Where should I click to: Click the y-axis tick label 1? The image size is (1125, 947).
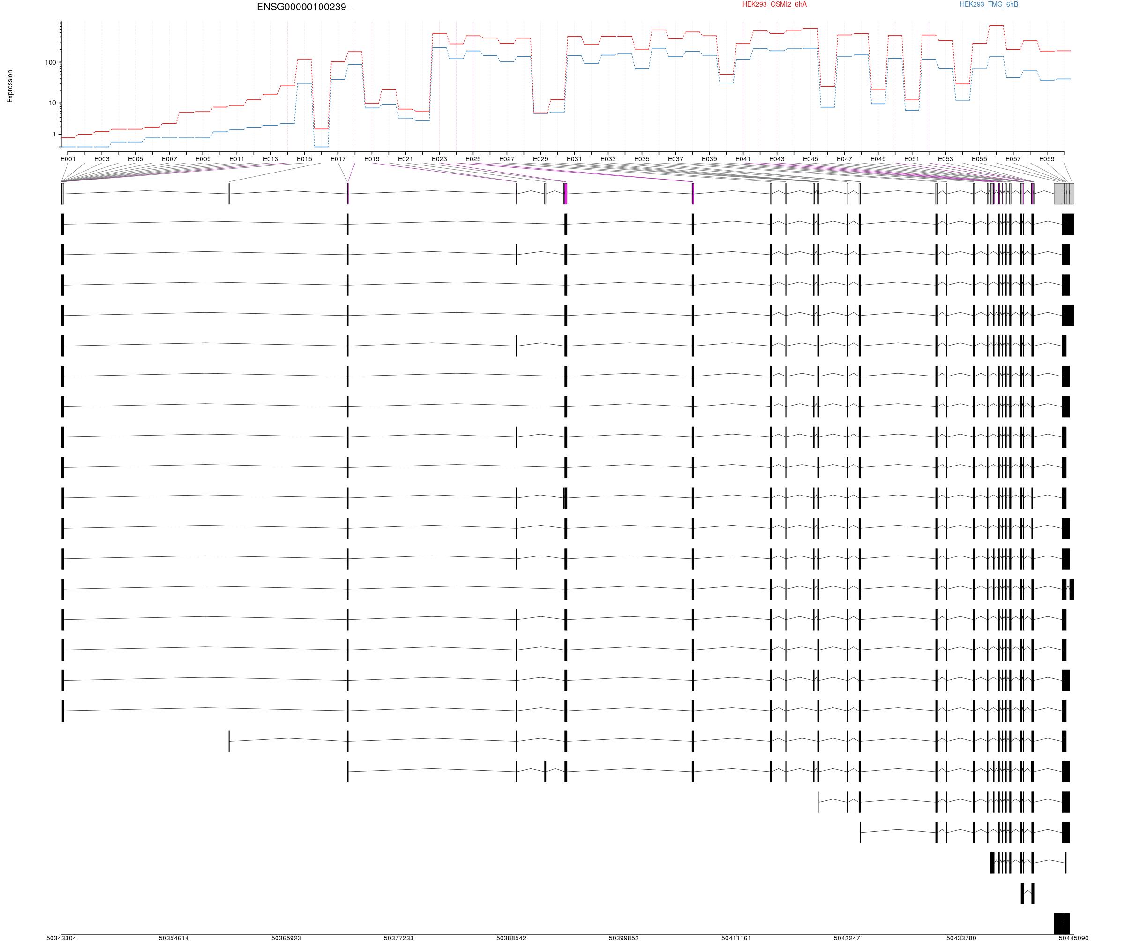[54, 135]
